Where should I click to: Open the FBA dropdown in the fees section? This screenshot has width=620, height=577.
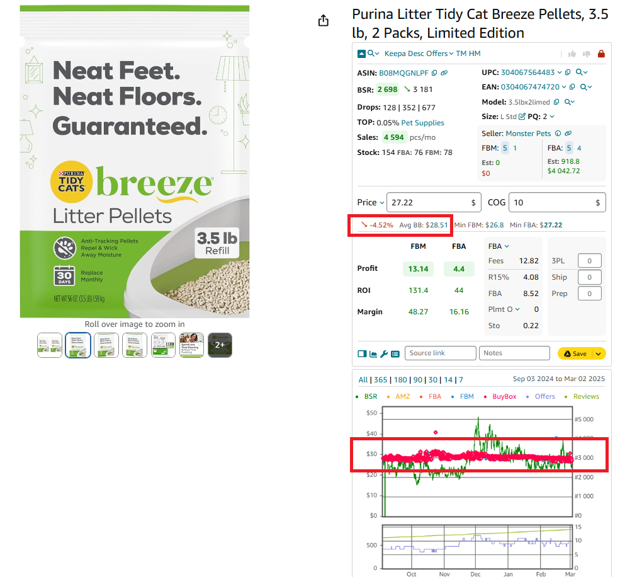click(499, 246)
